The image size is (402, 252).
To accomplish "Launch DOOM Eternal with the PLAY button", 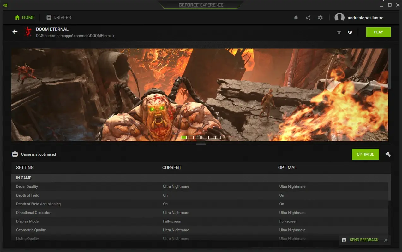I will click(x=378, y=32).
